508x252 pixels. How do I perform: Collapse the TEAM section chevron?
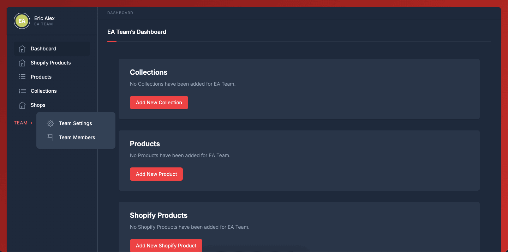(x=31, y=123)
